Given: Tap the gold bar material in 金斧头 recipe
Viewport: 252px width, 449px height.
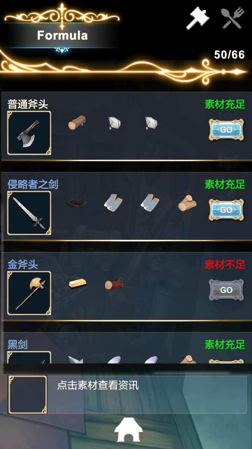Looking at the screenshot, I should click(78, 283).
